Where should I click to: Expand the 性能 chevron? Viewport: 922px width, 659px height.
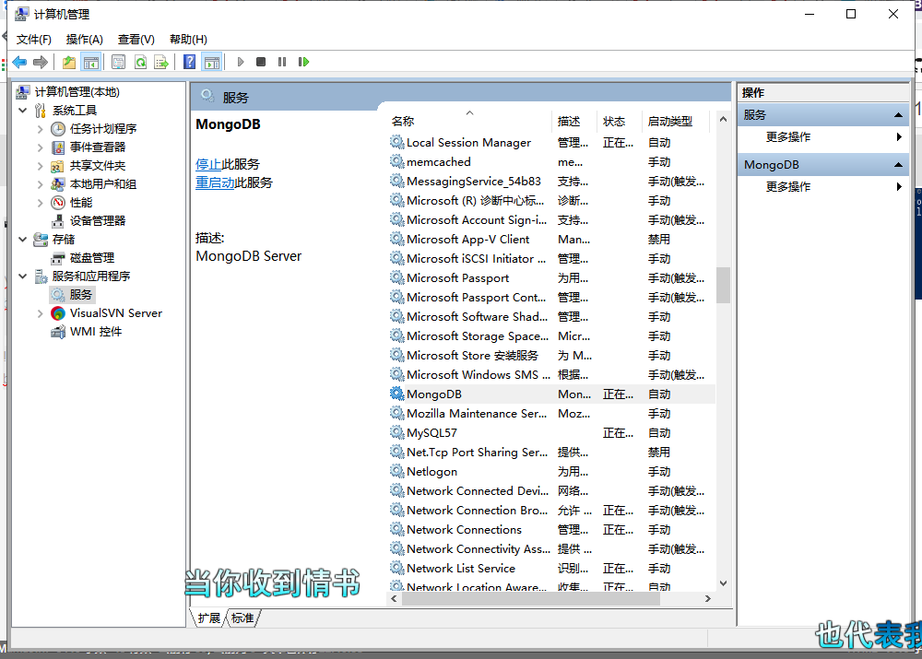click(40, 202)
